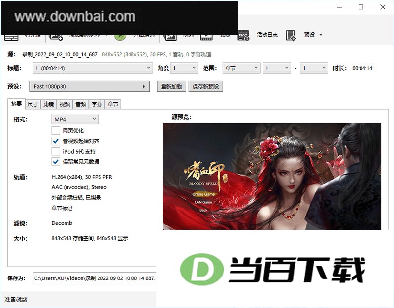Open the preview film-strip icon

click(x=206, y=37)
